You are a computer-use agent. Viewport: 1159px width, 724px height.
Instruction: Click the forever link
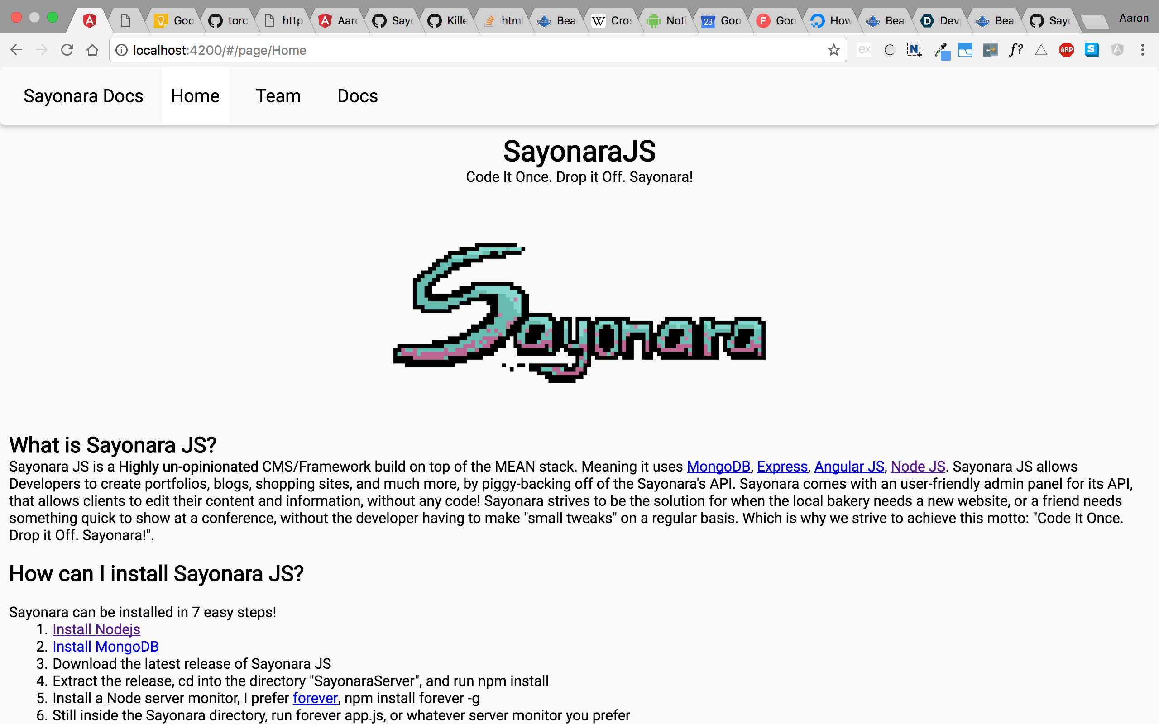click(x=315, y=698)
